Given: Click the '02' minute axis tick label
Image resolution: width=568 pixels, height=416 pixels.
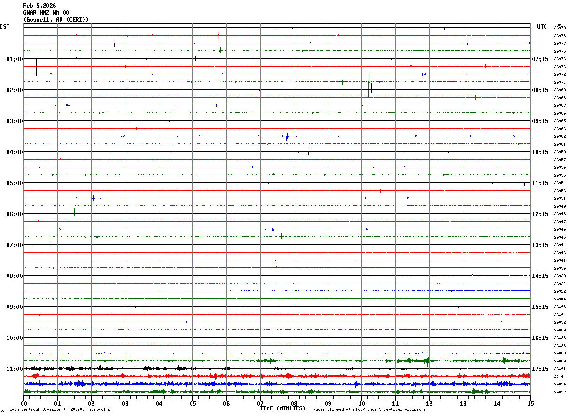Looking at the screenshot, I should (x=91, y=403).
